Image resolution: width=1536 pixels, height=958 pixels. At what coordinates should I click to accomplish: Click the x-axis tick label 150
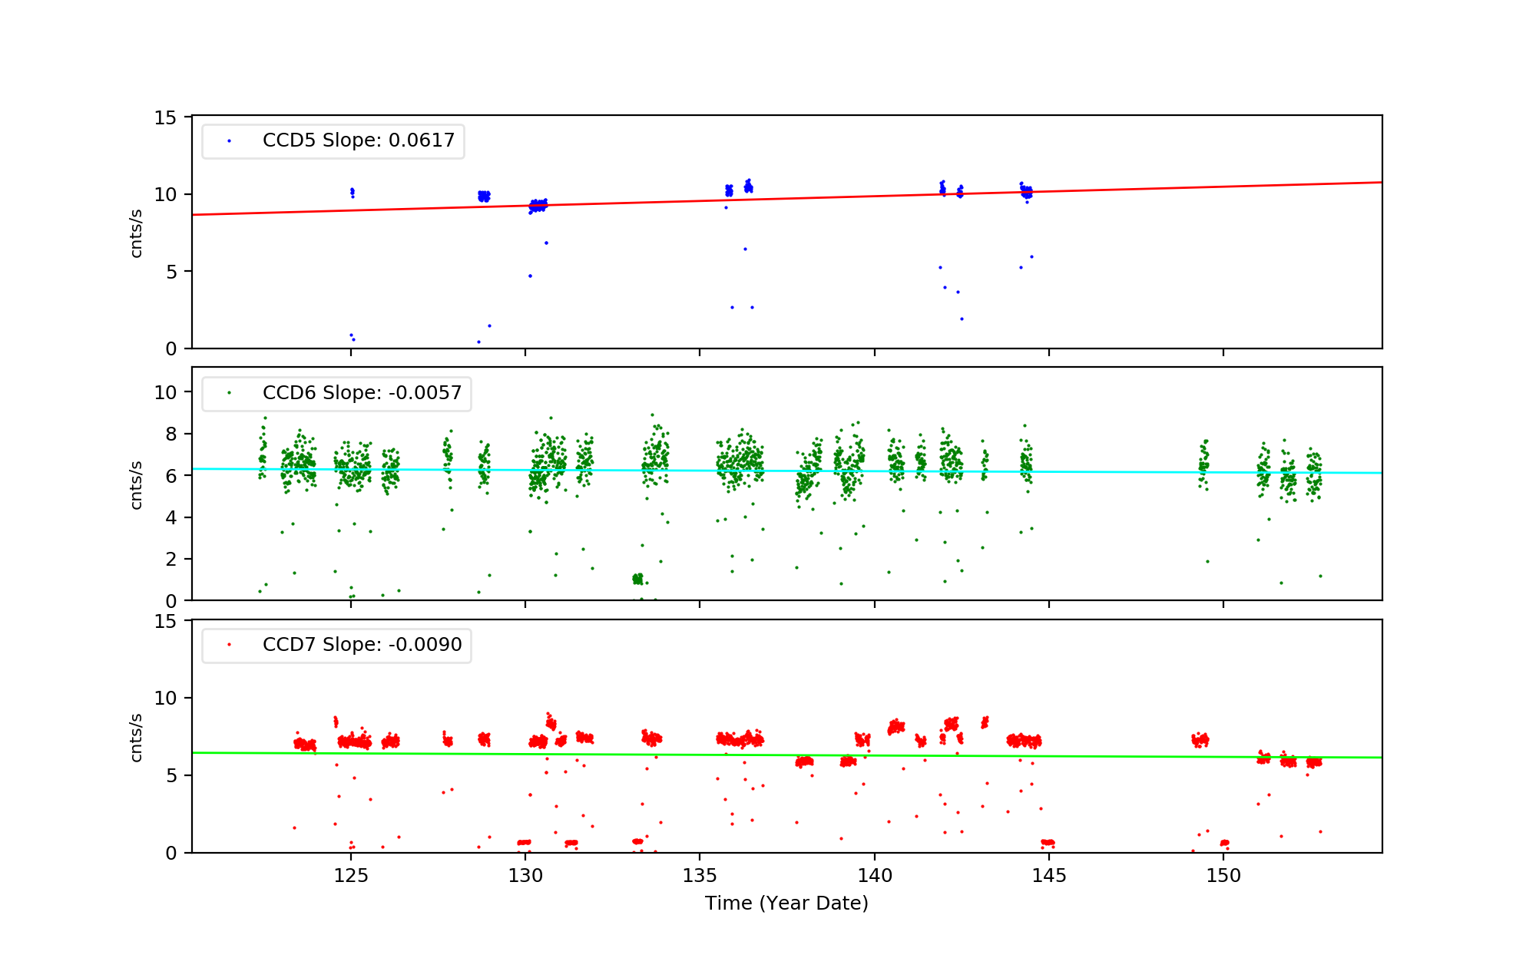[x=1223, y=876]
